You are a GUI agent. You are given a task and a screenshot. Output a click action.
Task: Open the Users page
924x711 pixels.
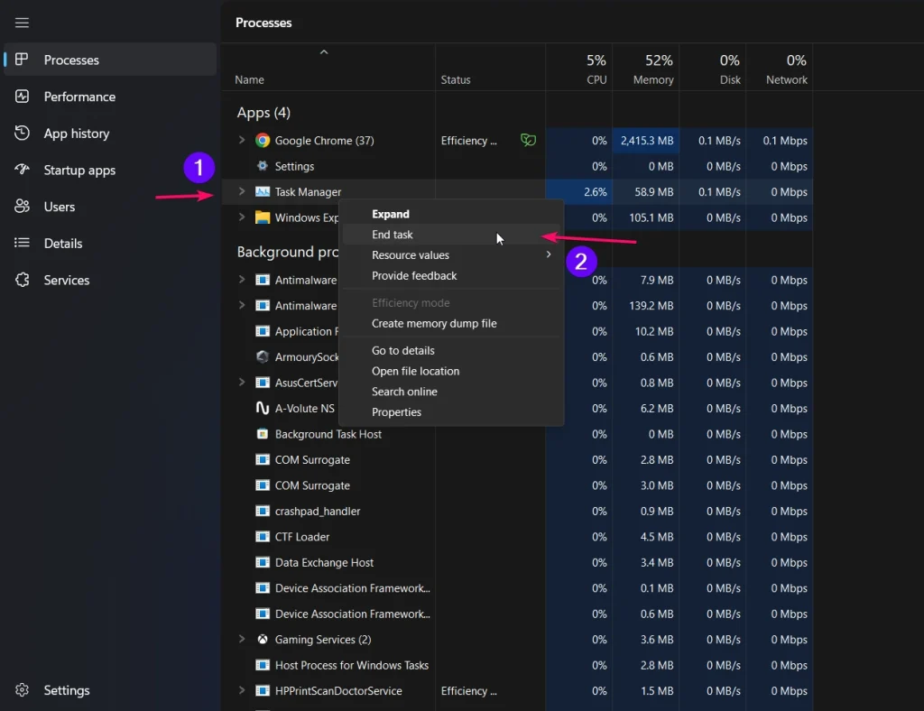point(110,207)
